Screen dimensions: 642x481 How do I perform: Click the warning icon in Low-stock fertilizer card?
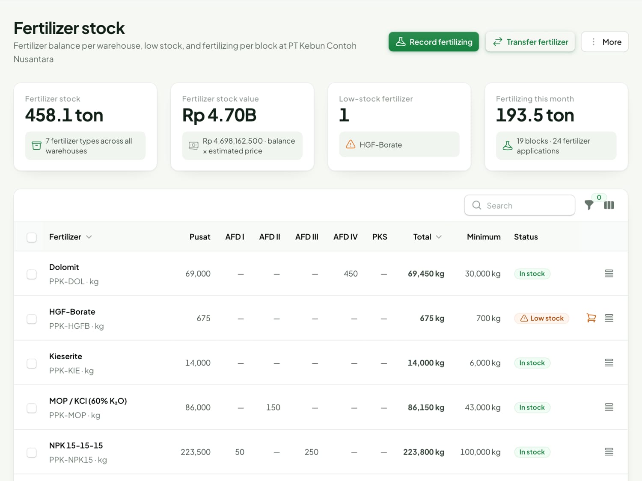(x=351, y=145)
